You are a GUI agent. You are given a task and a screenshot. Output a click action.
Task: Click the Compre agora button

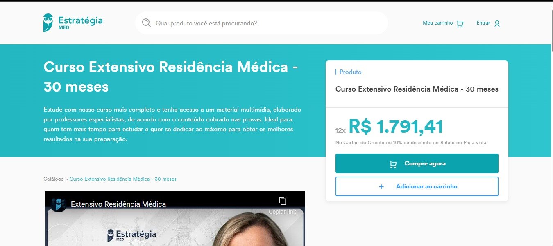417,163
